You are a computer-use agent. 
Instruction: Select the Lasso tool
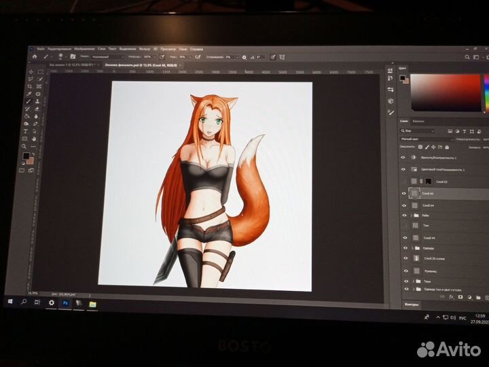31,80
